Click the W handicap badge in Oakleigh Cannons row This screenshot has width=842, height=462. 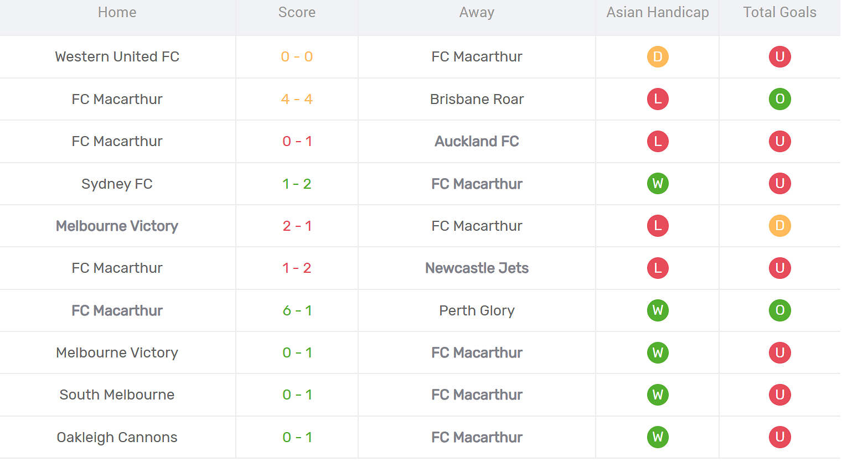point(658,437)
